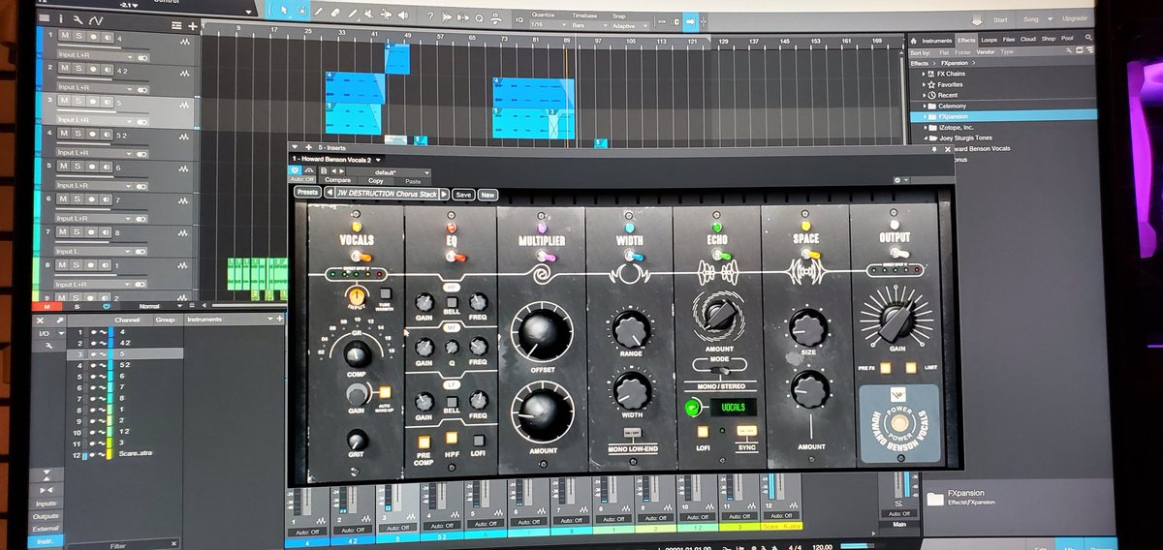Expand the iZotope, Inc. folder
Screen dimensions: 1163x550
925,127
